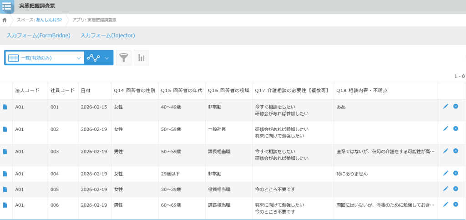Open the filter funnel icon

pos(123,58)
